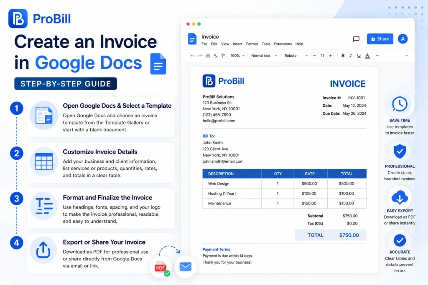Click the Customize Invoice Details heading

100,152
